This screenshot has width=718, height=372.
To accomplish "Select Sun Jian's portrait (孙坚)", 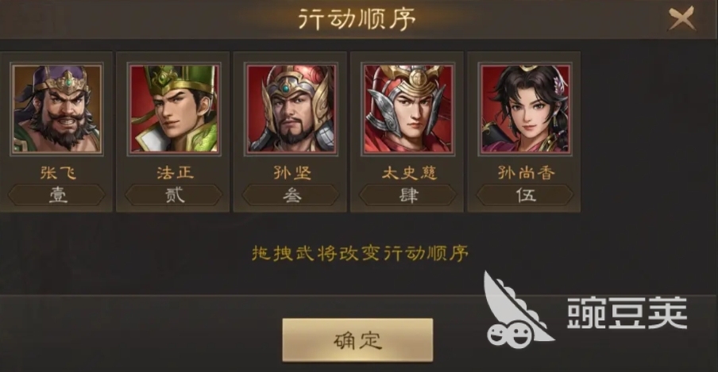I will tap(291, 109).
